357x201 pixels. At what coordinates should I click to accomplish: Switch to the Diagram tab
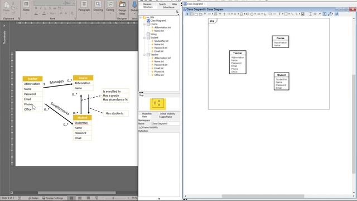tap(147, 4)
